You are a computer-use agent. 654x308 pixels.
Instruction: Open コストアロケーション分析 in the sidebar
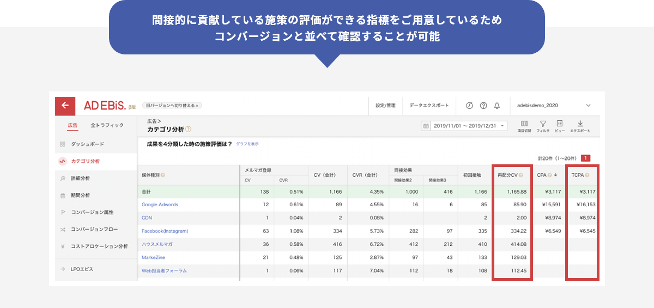click(x=99, y=247)
